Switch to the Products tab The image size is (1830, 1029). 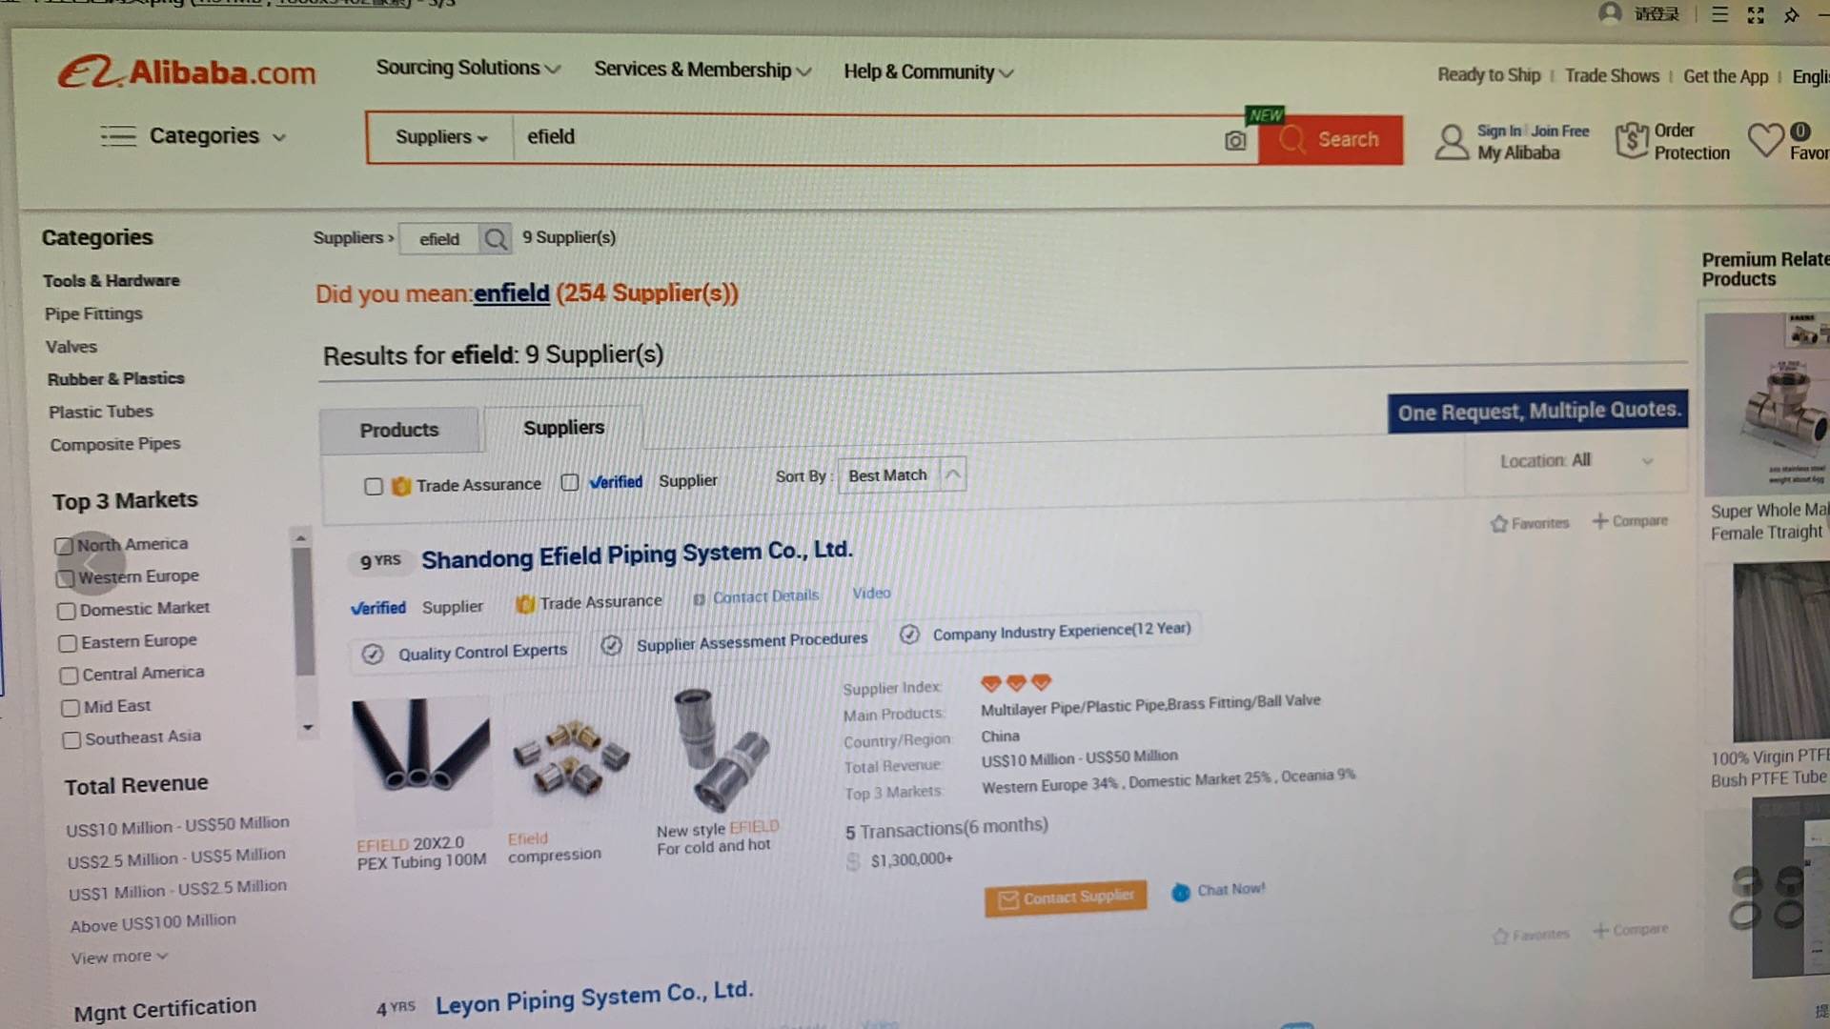pyautogui.click(x=399, y=430)
